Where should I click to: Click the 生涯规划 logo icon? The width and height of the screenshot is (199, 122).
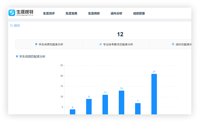tap(12, 13)
